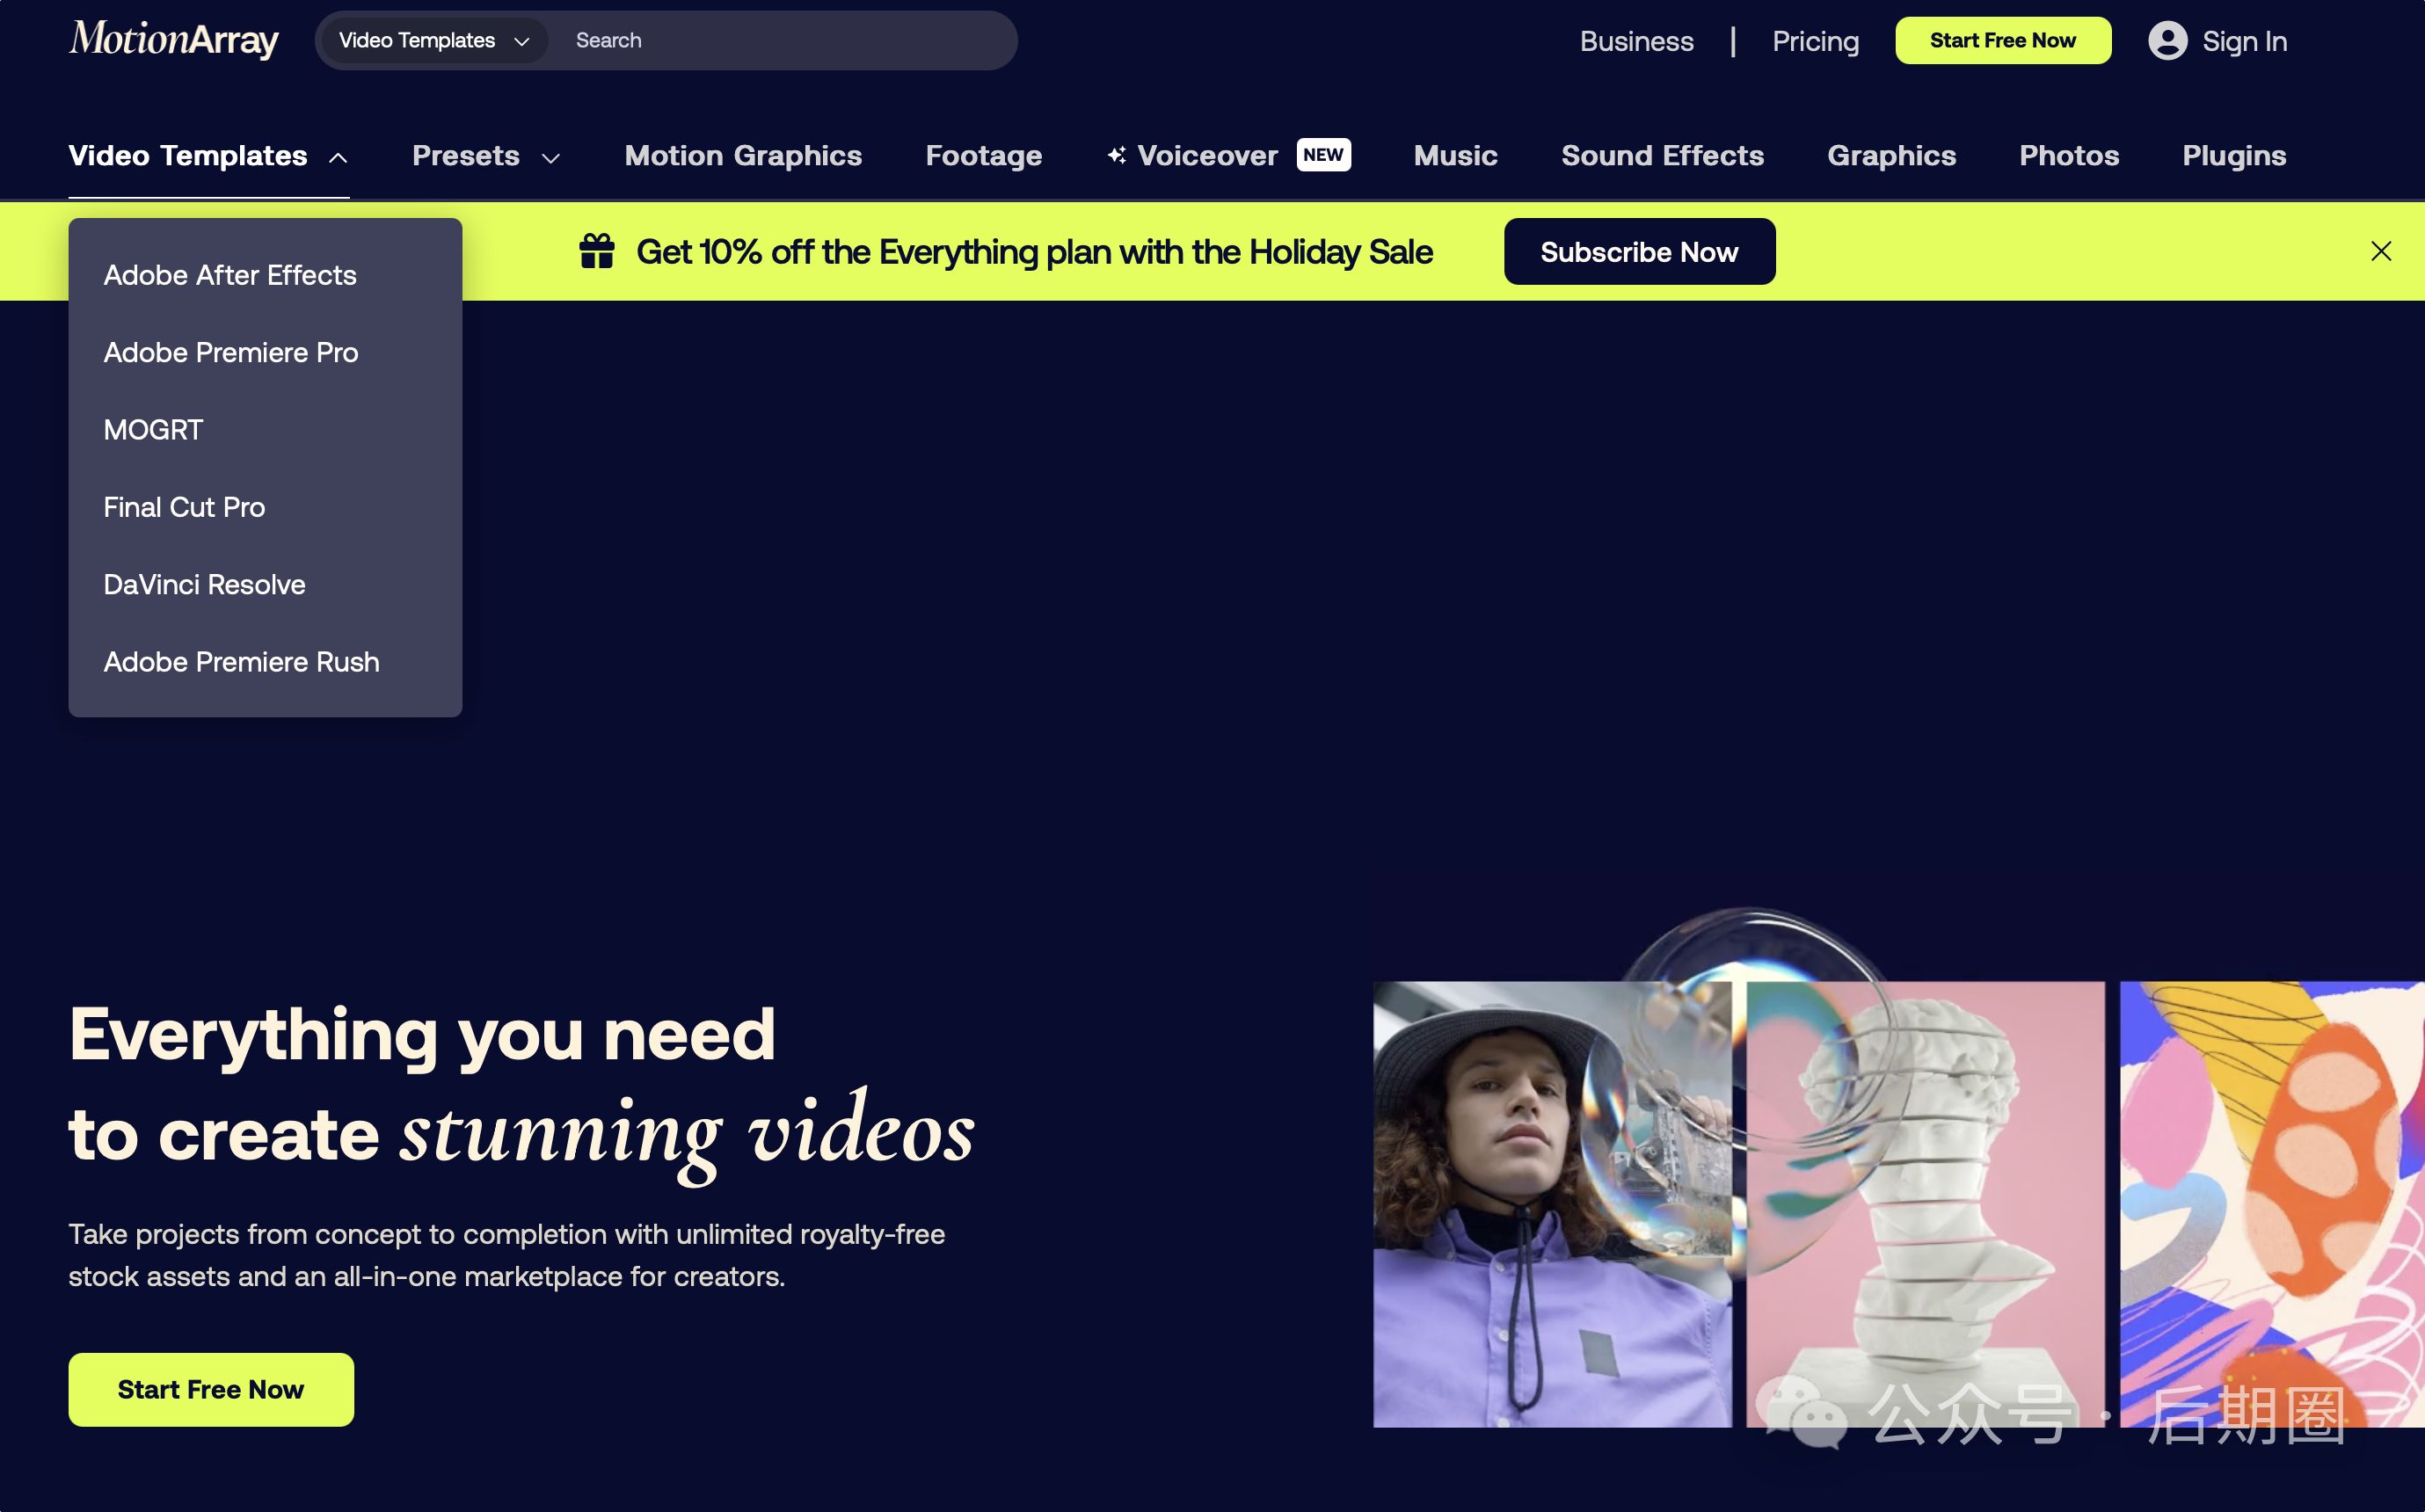Select Adobe After Effects from menu
This screenshot has width=2425, height=1512.
[x=230, y=275]
